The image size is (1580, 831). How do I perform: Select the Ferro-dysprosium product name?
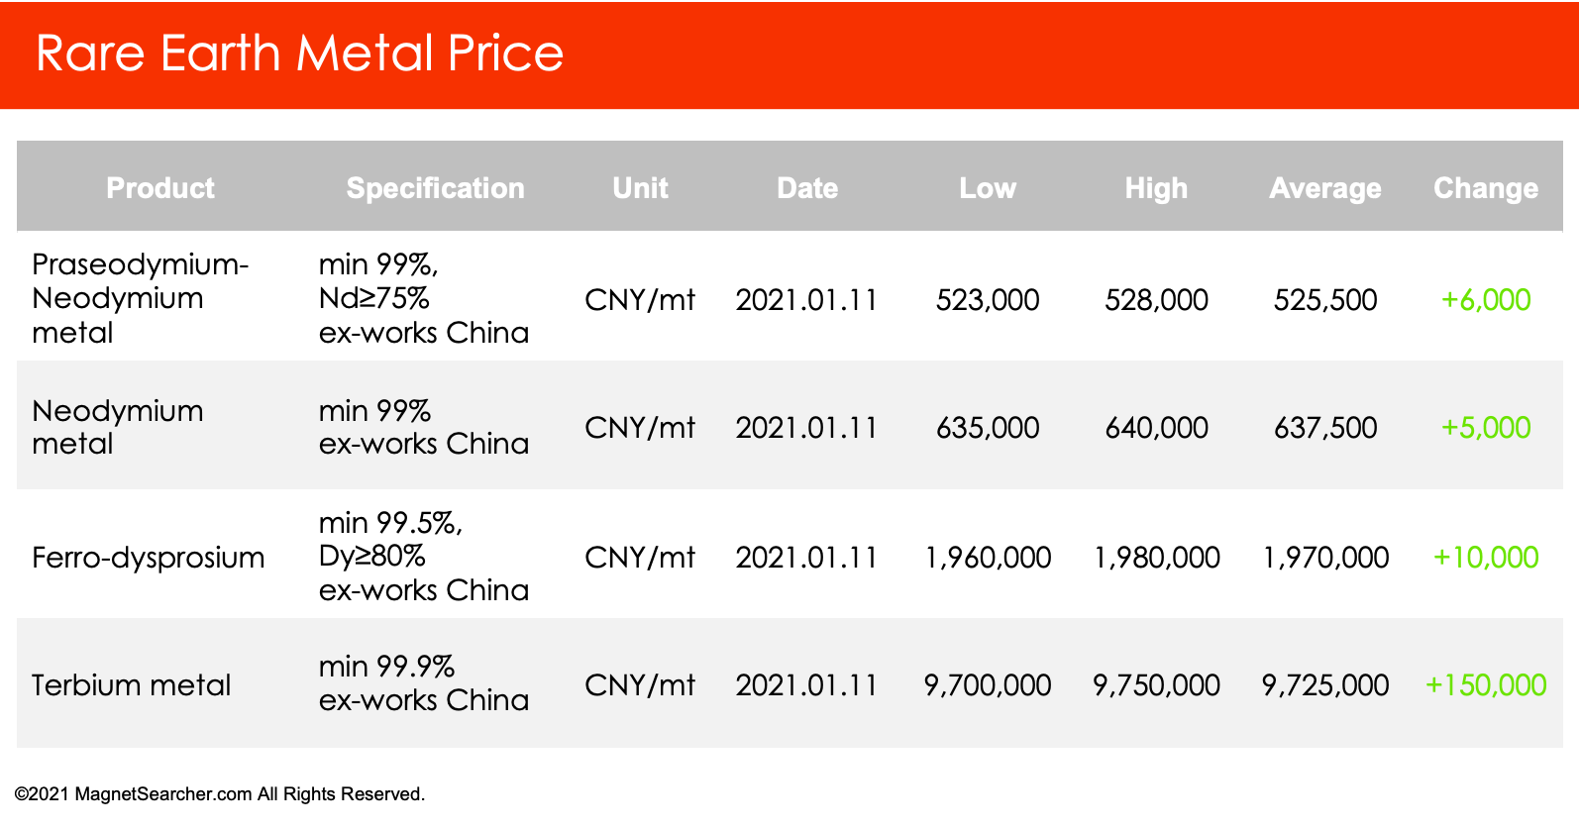(148, 558)
